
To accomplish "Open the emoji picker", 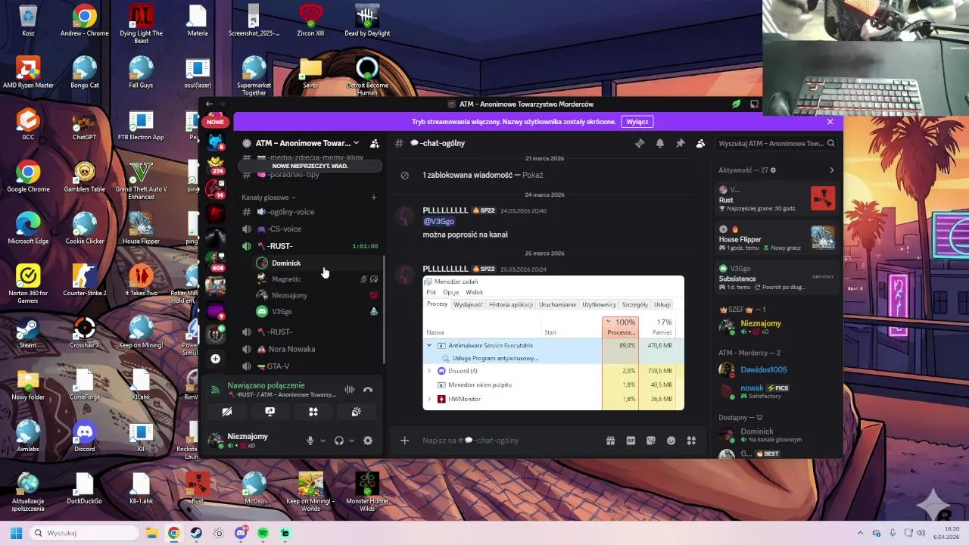I will coord(671,441).
